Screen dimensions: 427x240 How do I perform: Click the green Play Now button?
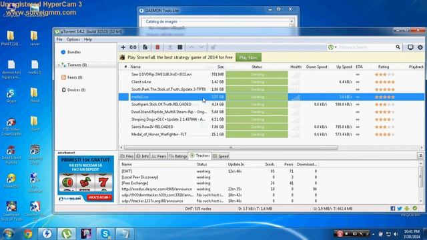(248, 57)
